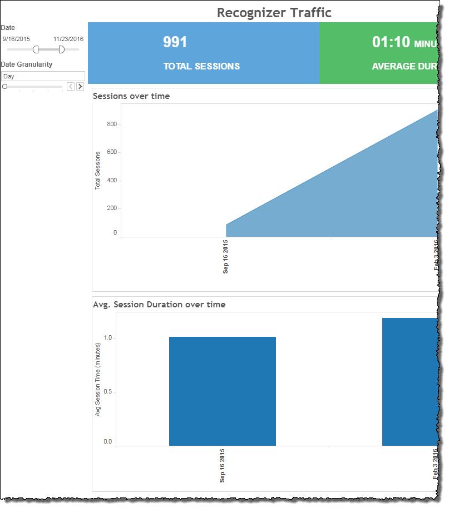Click the 'Total Sessions' vertical axis label
The width and height of the screenshot is (449, 508).
98,170
